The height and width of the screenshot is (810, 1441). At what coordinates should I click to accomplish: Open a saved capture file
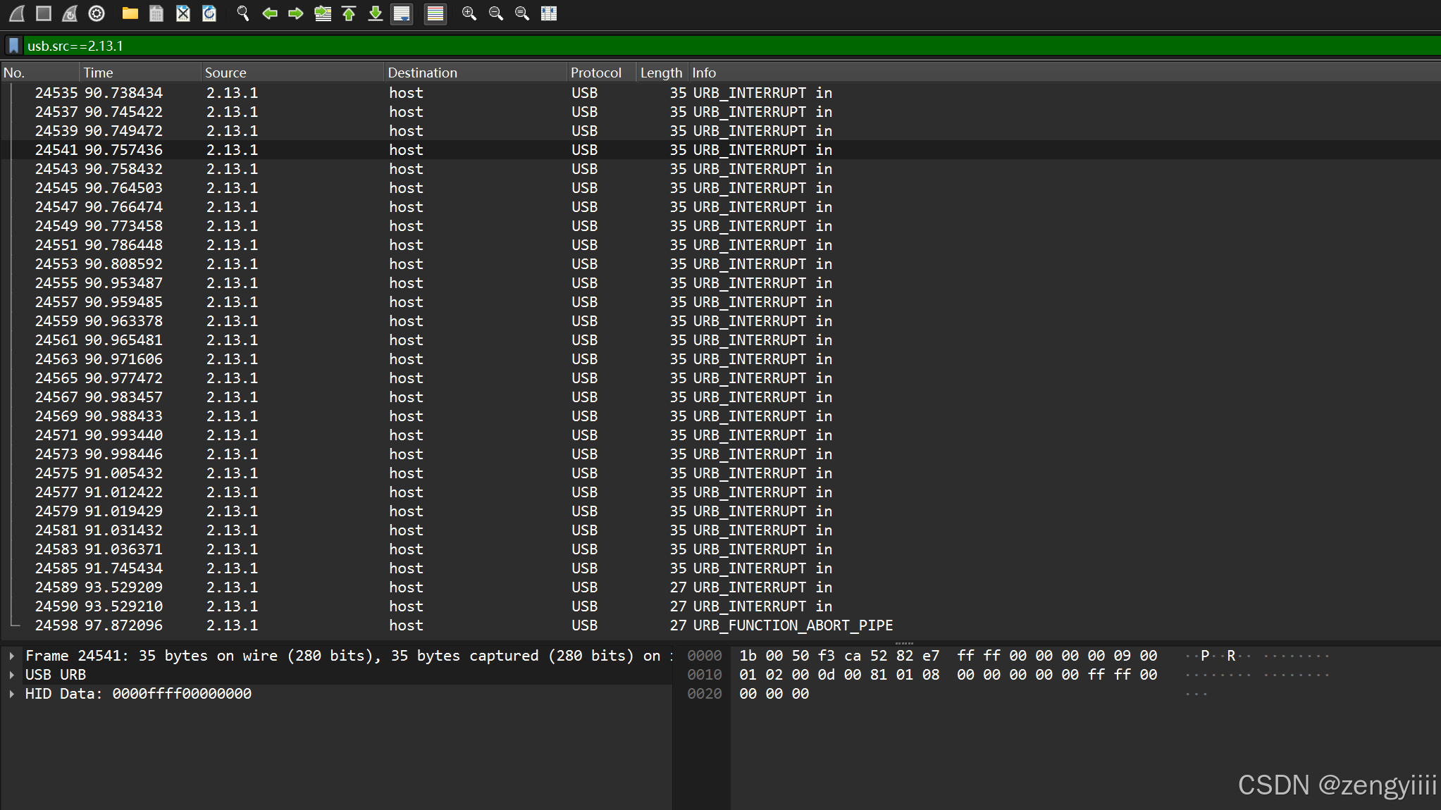[130, 13]
